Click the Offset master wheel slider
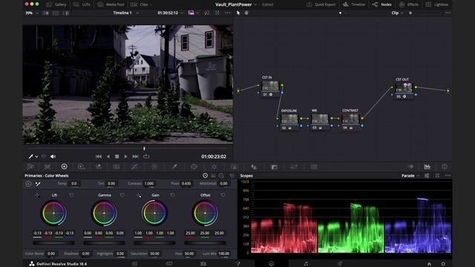 click(205, 243)
